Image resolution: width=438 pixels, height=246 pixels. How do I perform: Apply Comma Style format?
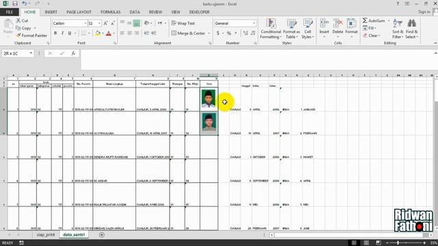[x=235, y=33]
